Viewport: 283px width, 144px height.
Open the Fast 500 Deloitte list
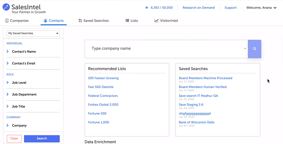[101, 87]
